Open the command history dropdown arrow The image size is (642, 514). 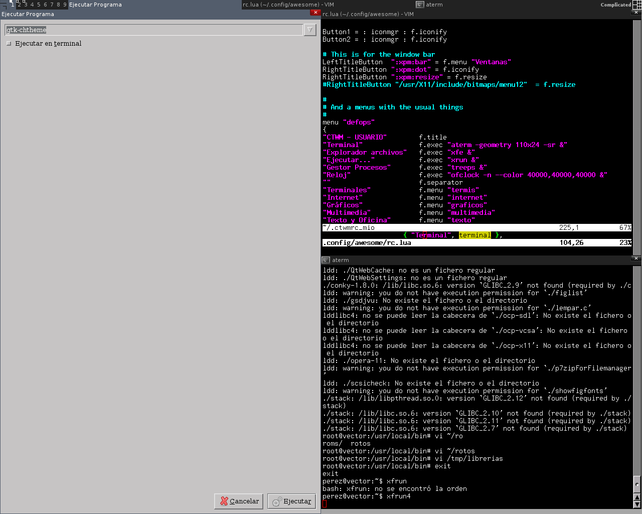pyautogui.click(x=310, y=30)
